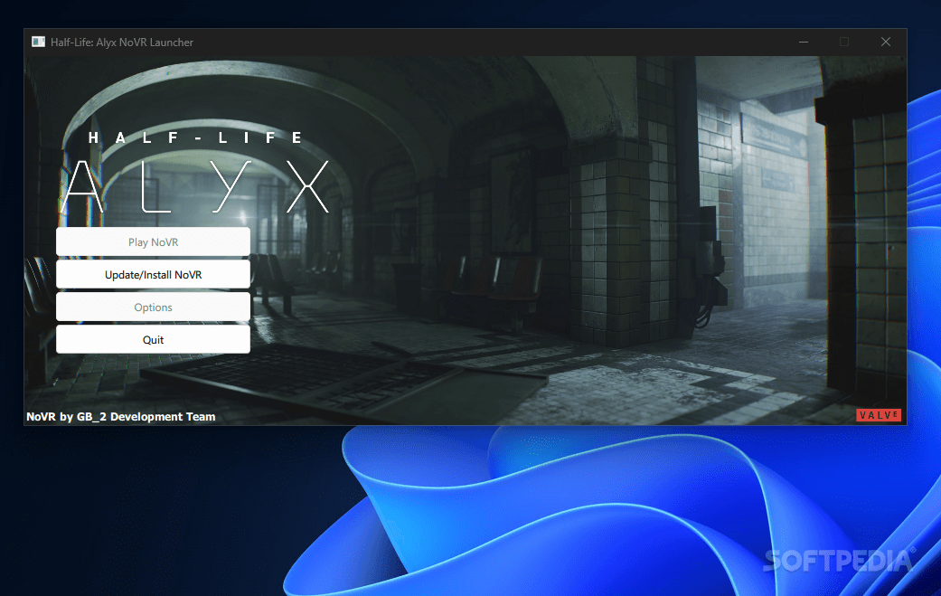Launch the game with Play NoVR
Viewport: 941px width, 596px height.
(x=153, y=241)
